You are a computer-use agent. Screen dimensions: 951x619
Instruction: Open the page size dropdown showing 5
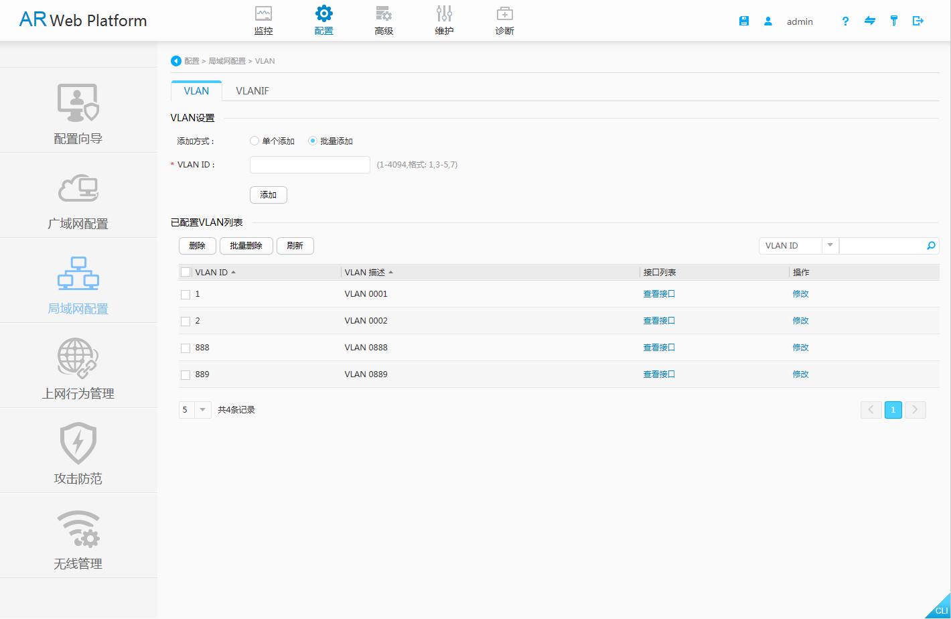pos(202,410)
